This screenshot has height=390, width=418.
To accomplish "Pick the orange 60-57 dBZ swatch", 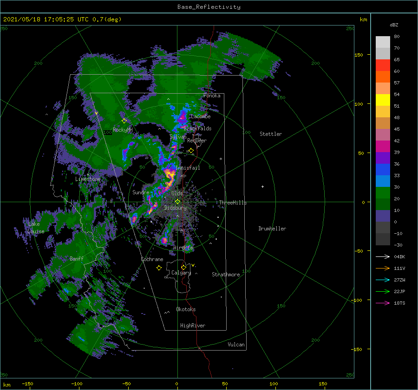I will [383, 77].
